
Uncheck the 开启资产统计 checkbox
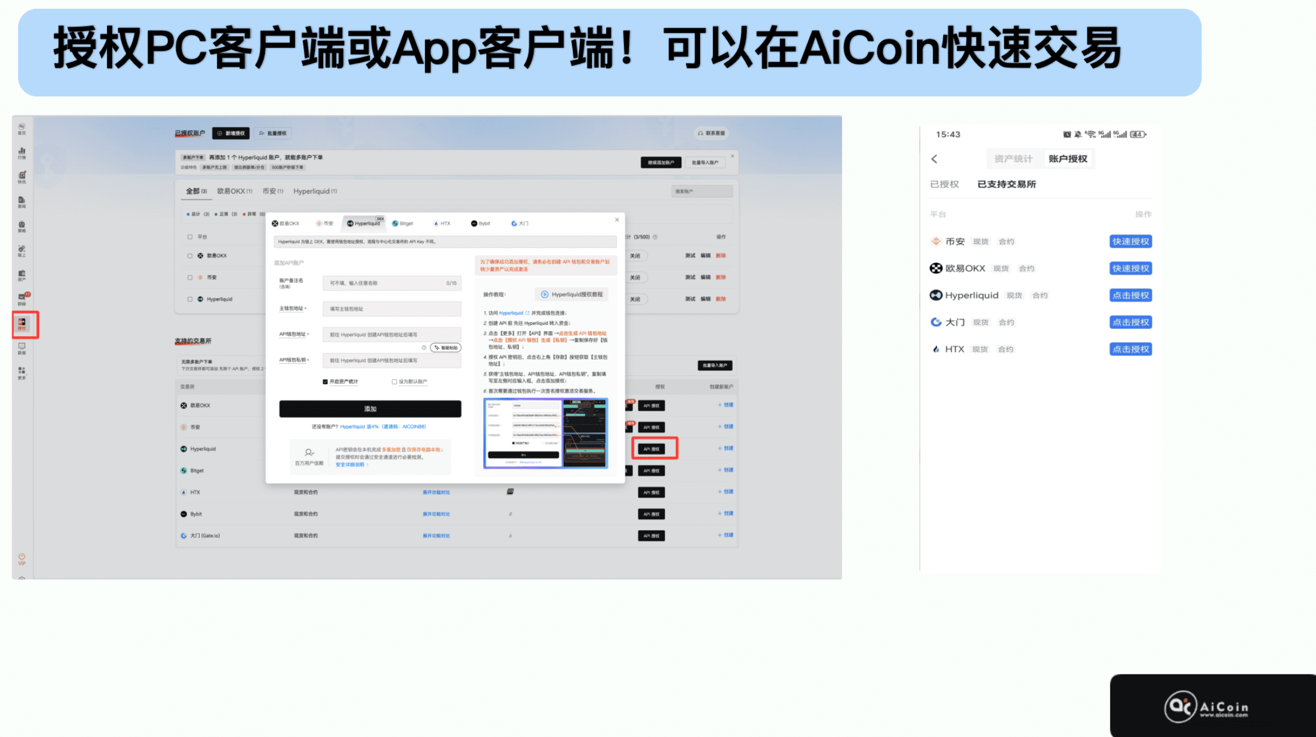pos(325,382)
